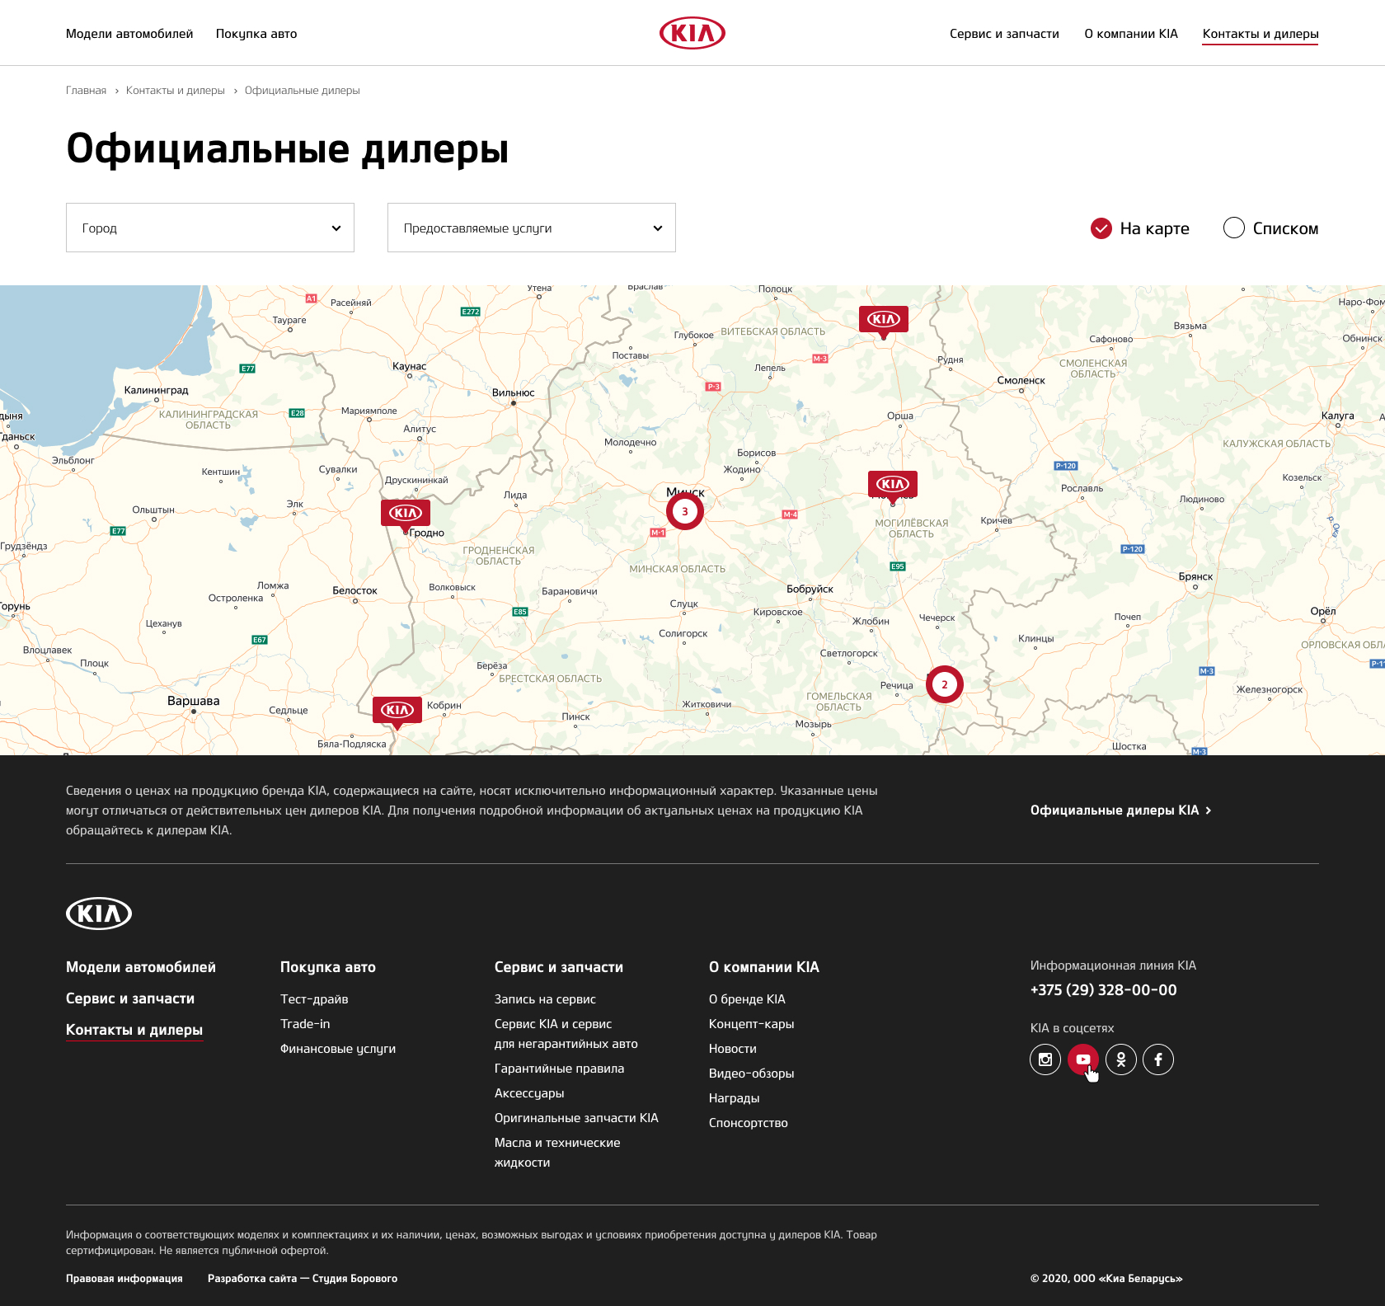This screenshot has width=1385, height=1306.
Task: Click the Вильнюс label on map
Action: (514, 393)
